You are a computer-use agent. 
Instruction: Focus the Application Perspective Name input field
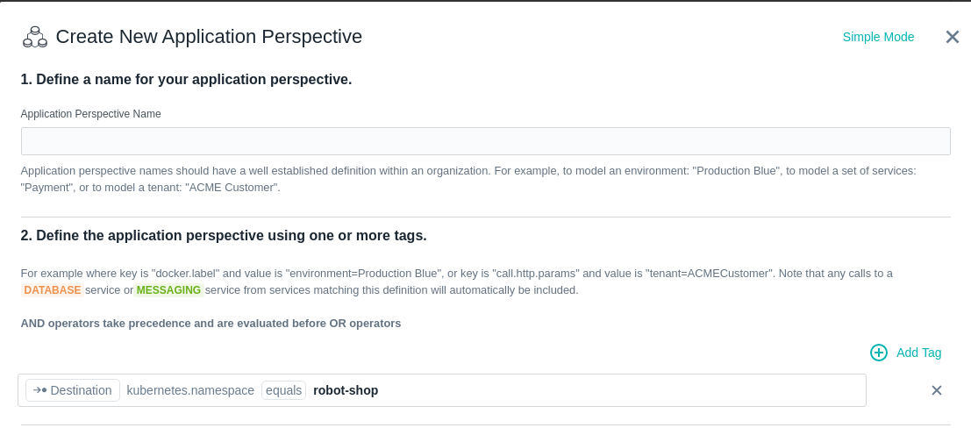[x=486, y=141]
